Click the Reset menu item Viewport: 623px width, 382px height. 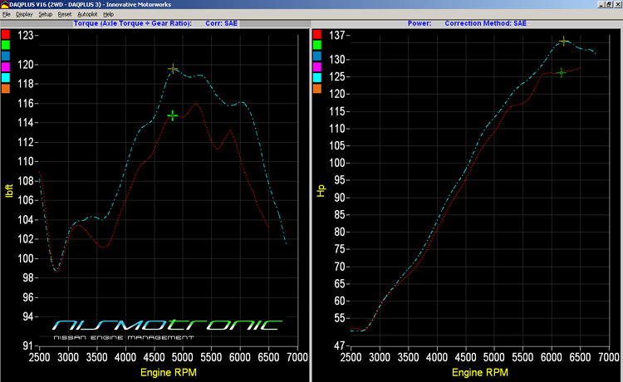(65, 15)
